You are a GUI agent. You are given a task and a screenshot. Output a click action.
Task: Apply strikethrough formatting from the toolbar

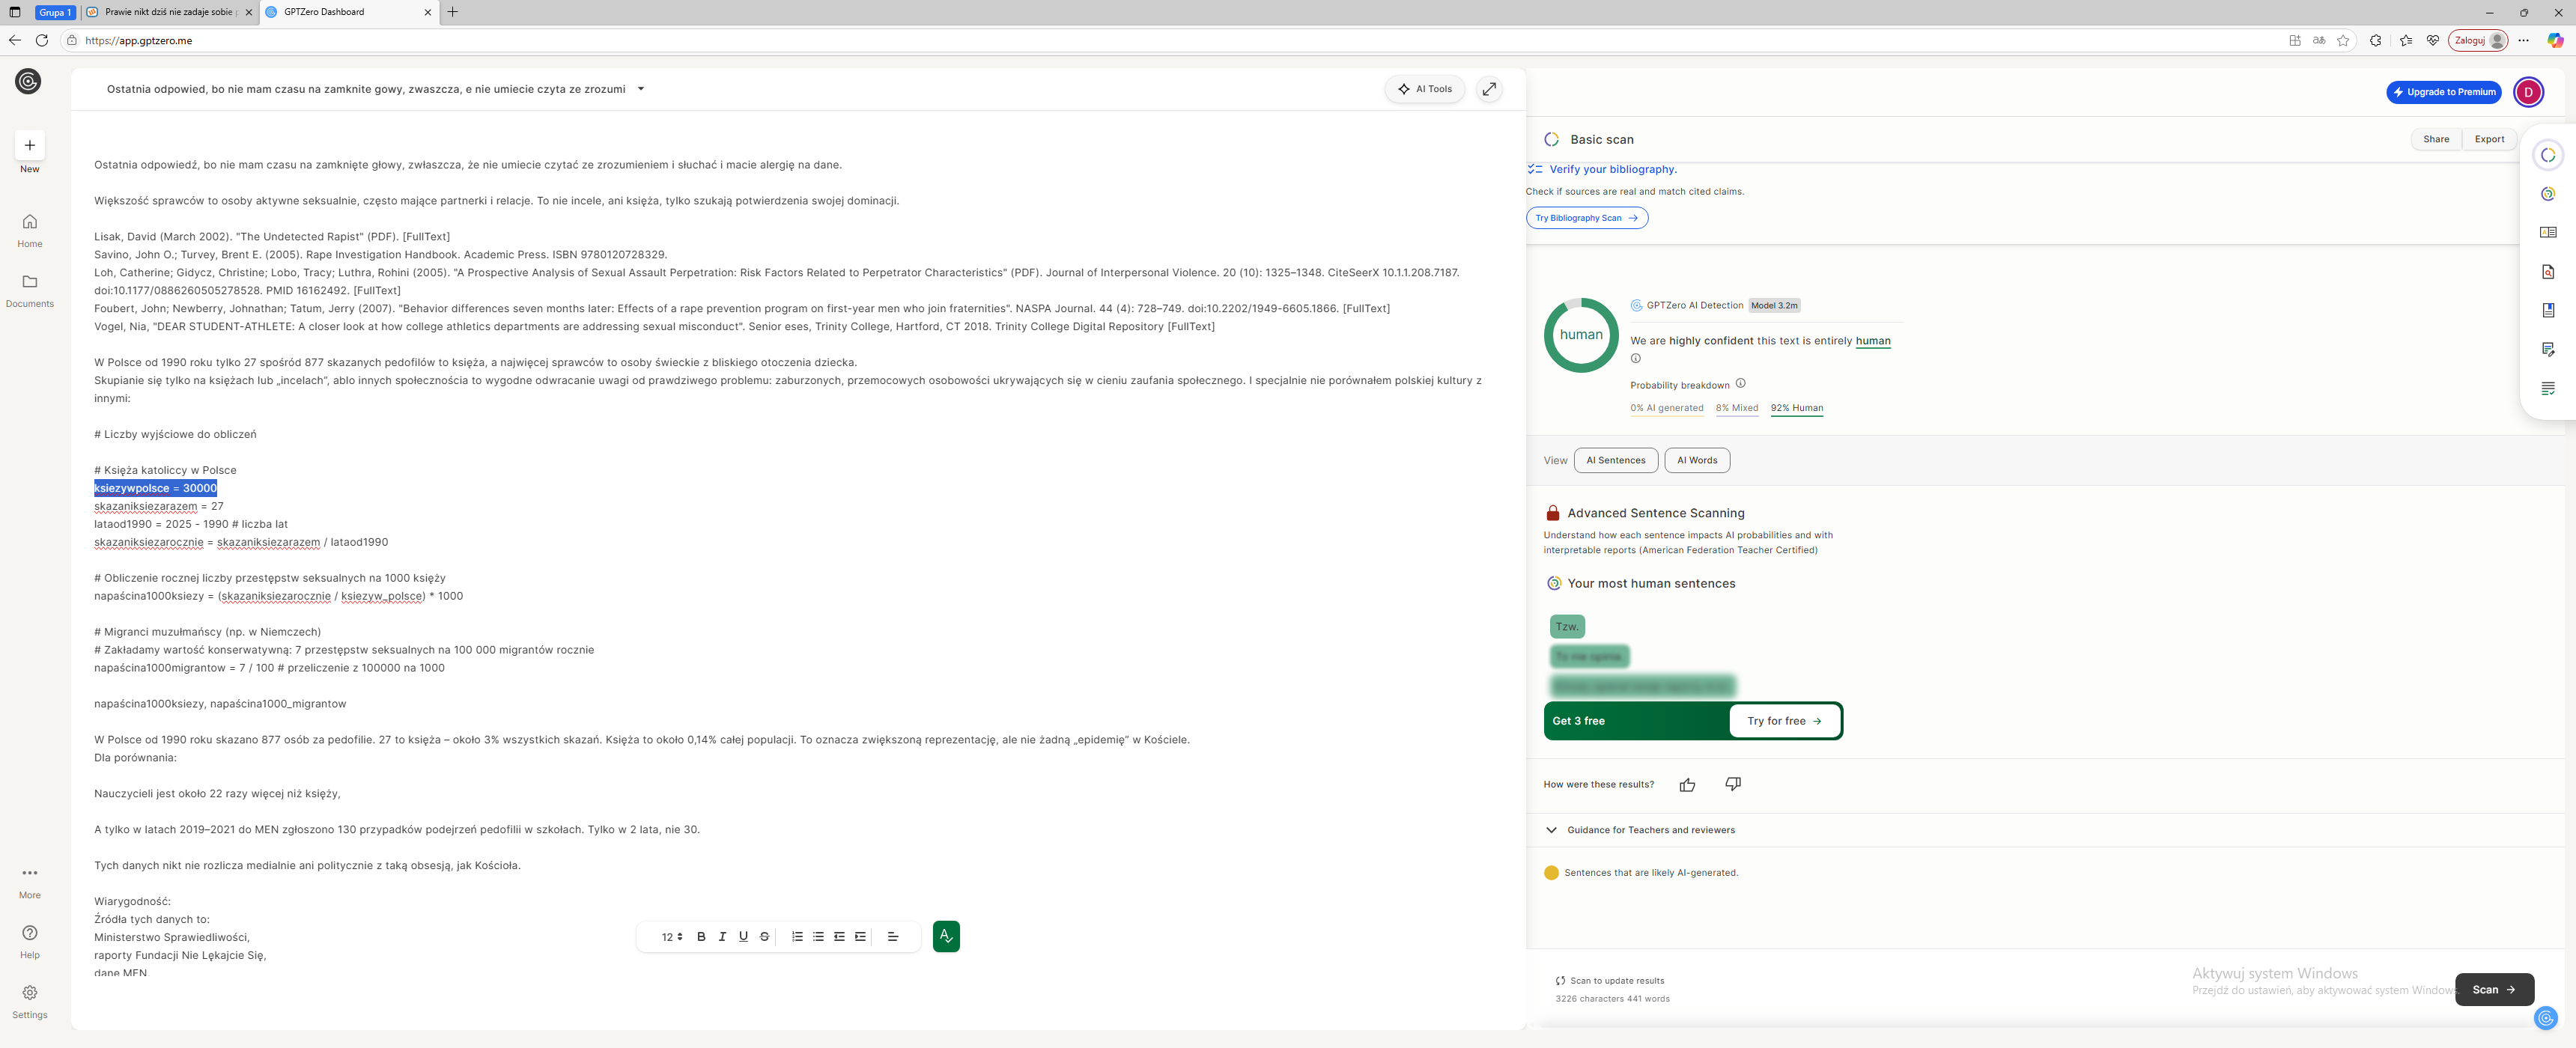pyautogui.click(x=764, y=937)
